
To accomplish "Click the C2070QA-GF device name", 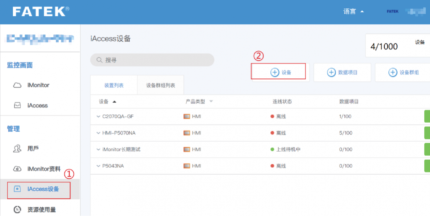I will coord(118,117).
